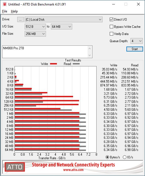Click the 32 KB write value 3.21 GB/s
Screen dimensions: 145x176
coord(111,93)
